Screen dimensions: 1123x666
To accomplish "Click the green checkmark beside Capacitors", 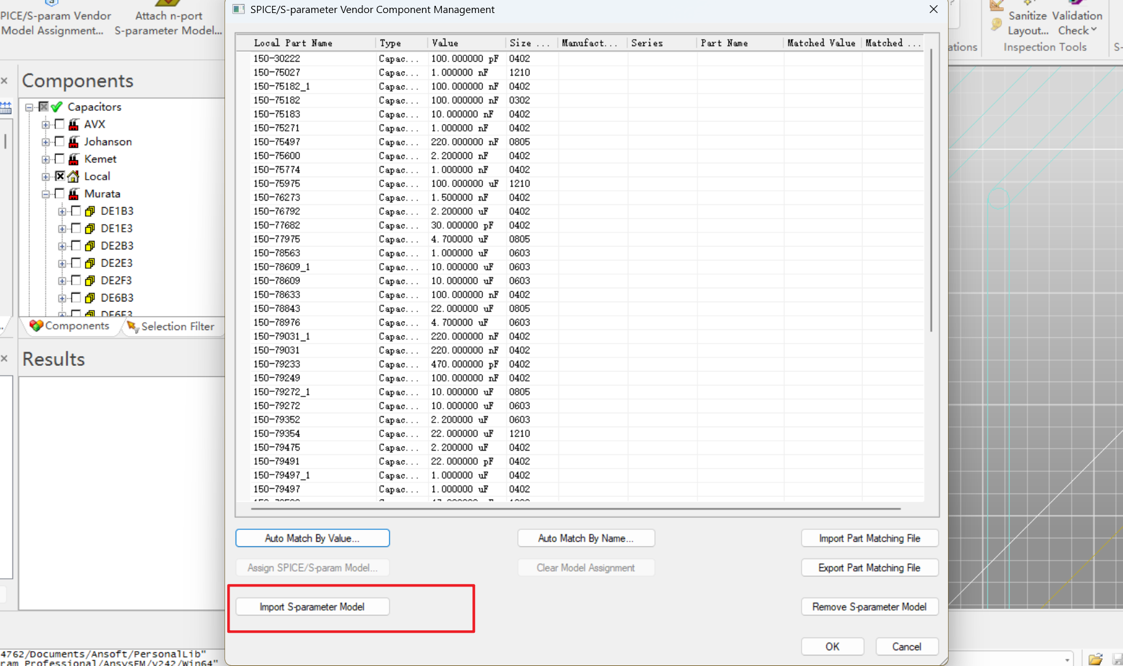I will tap(57, 107).
